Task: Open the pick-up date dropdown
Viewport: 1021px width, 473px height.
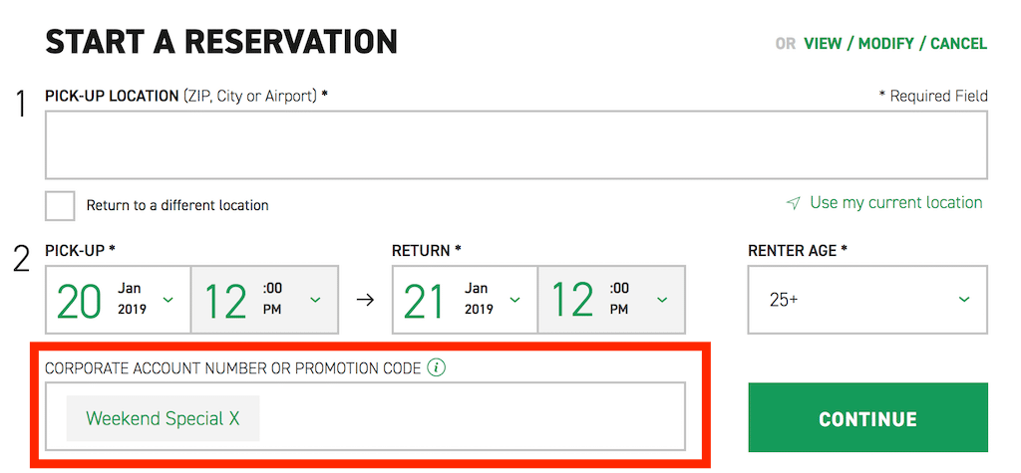Action: click(118, 300)
